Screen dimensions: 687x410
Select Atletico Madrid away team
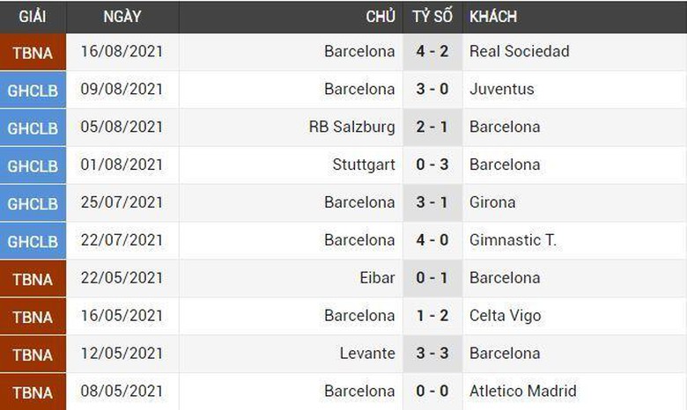(522, 392)
